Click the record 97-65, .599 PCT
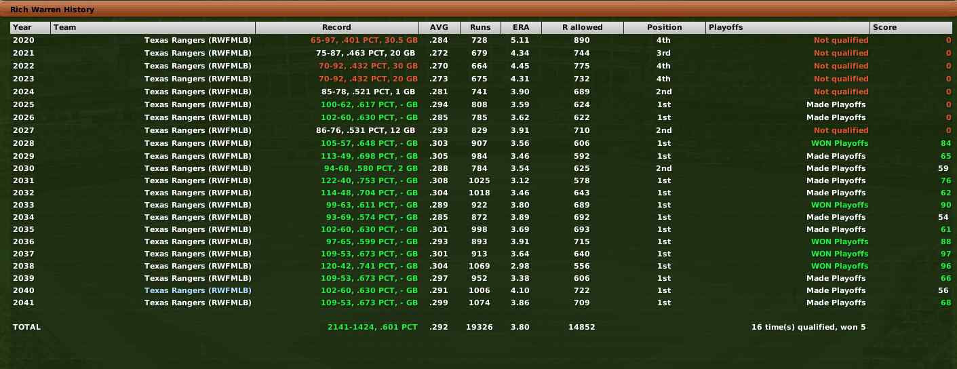The width and height of the screenshot is (957, 369). [372, 241]
